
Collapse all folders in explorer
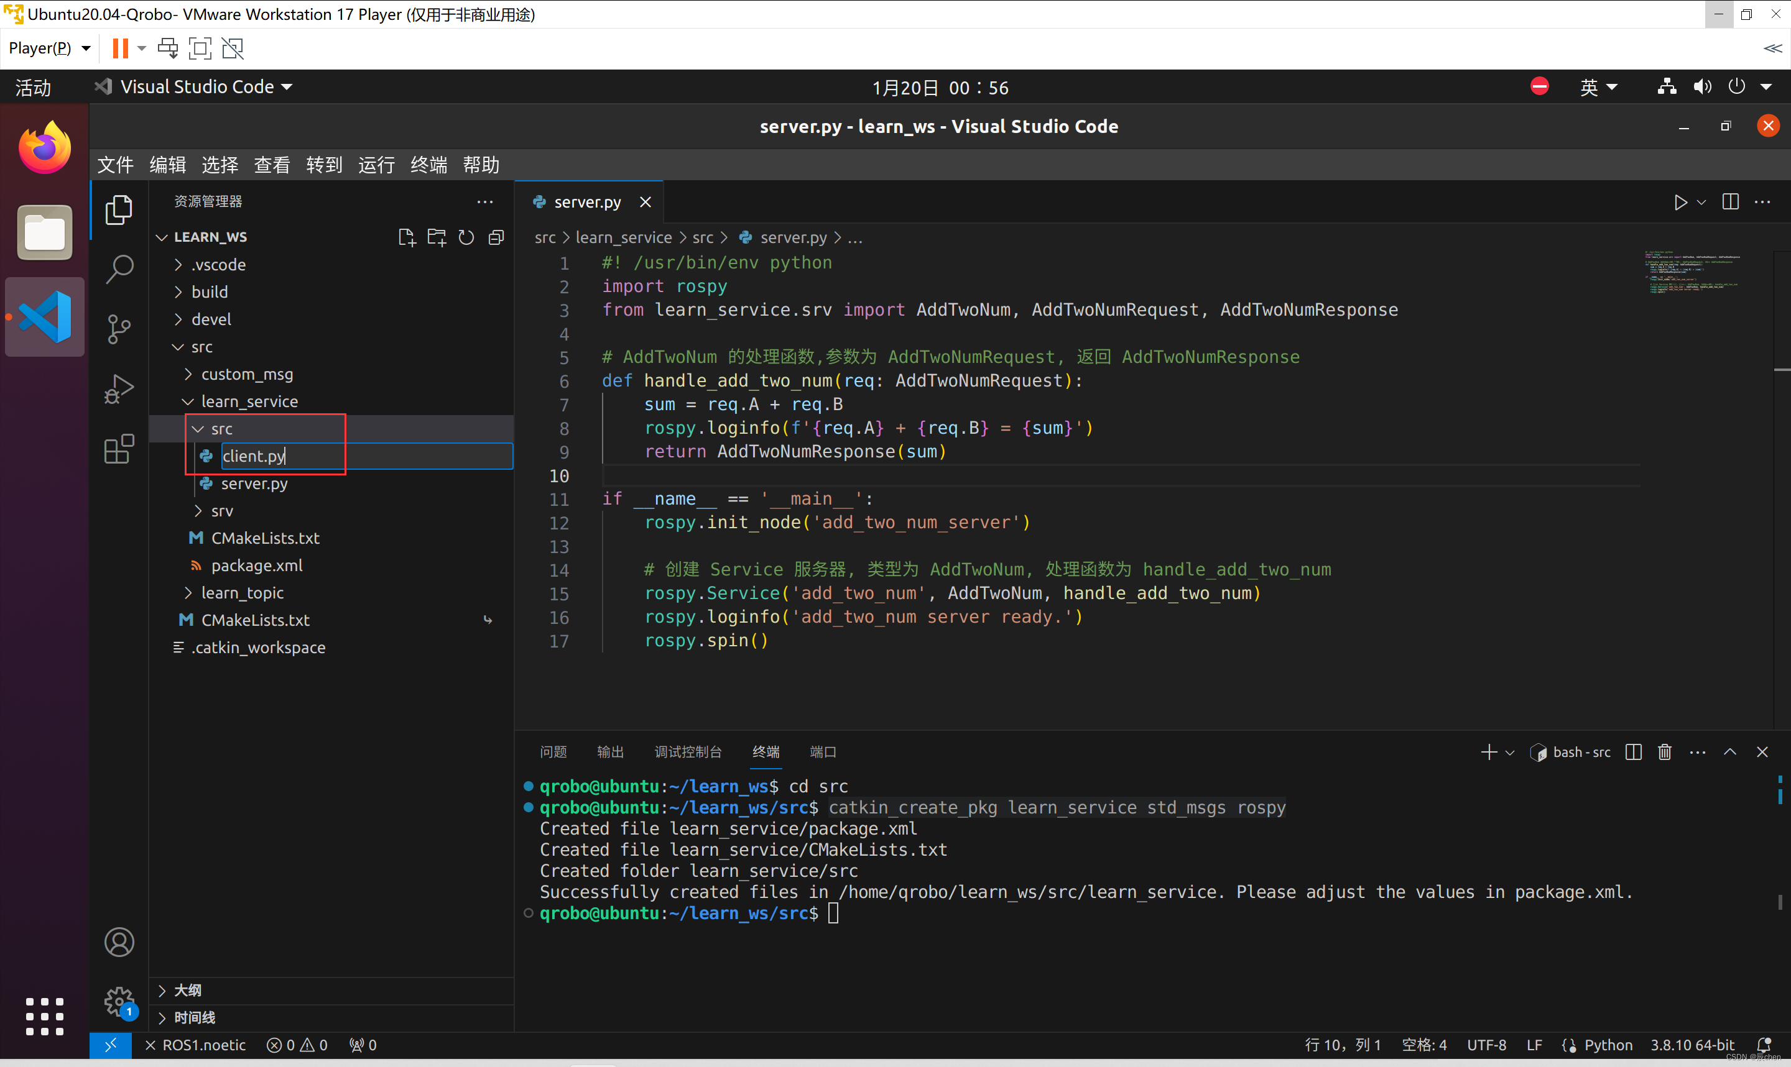[496, 237]
